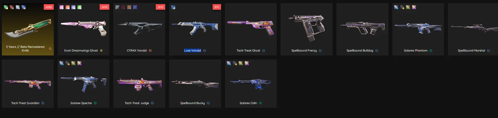498x118 pixels.
Task: Click tier icon beside CYRAX Vandal
Action: click(150, 50)
